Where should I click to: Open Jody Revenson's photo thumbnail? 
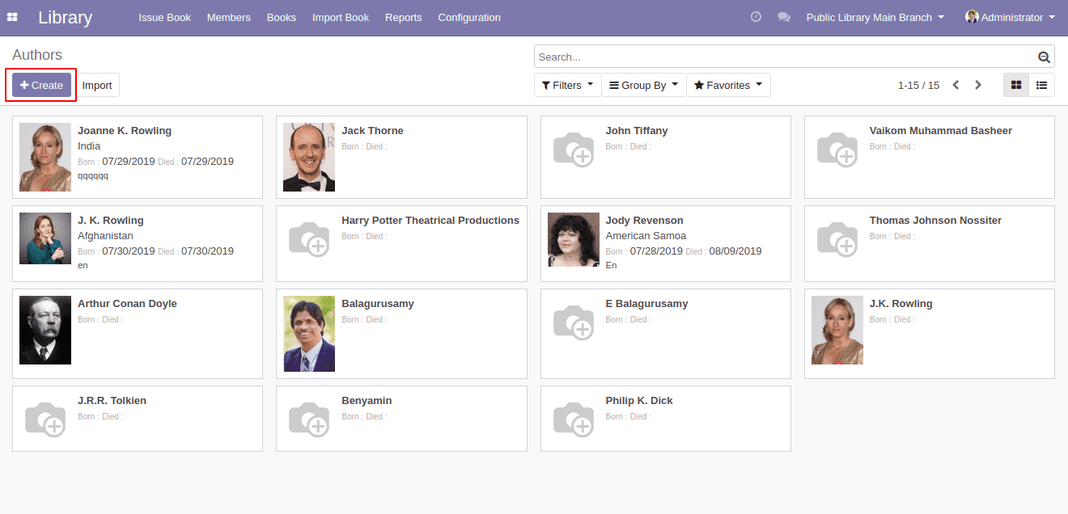coord(574,239)
